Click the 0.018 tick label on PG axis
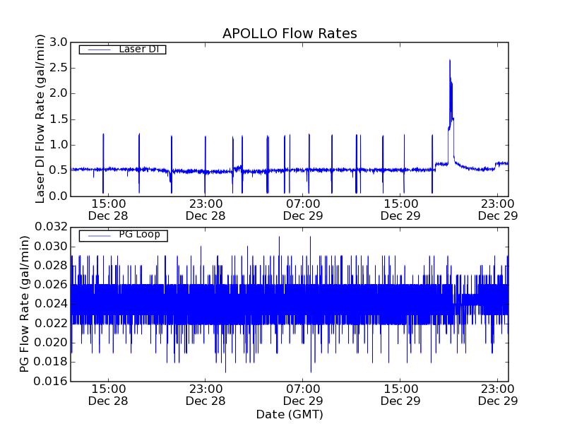 tap(51, 362)
